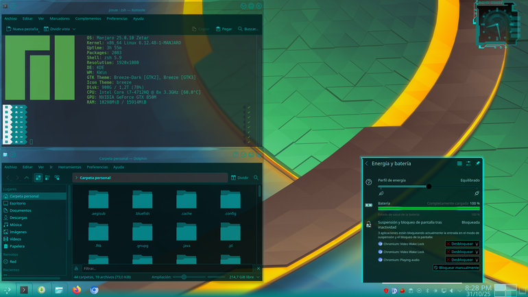Viewport: 528px width, 297px height.
Task: Open Archivo menu in Konsole
Action: click(x=10, y=19)
